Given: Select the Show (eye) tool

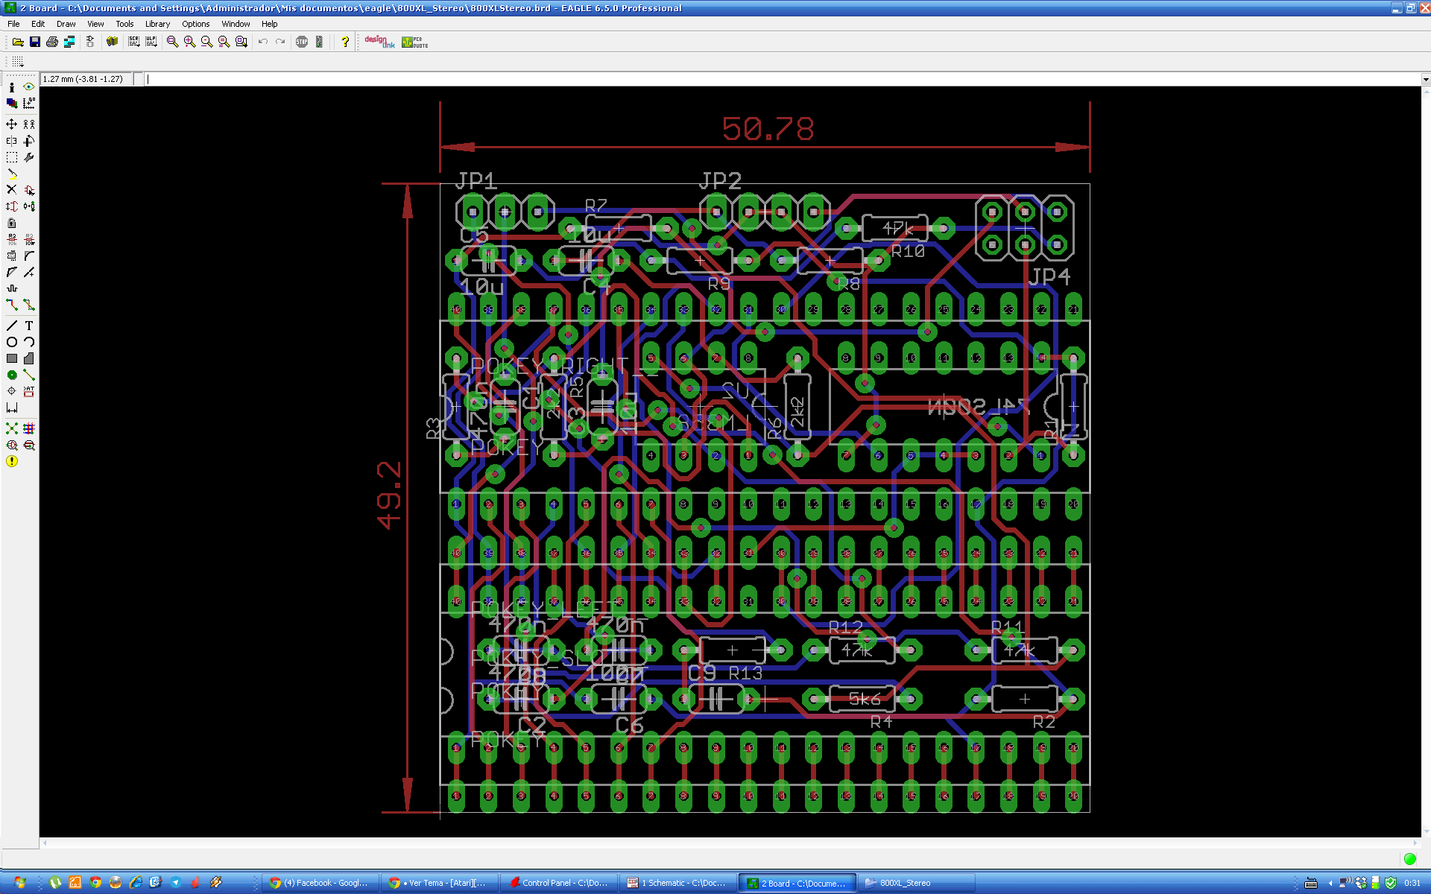Looking at the screenshot, I should [29, 87].
